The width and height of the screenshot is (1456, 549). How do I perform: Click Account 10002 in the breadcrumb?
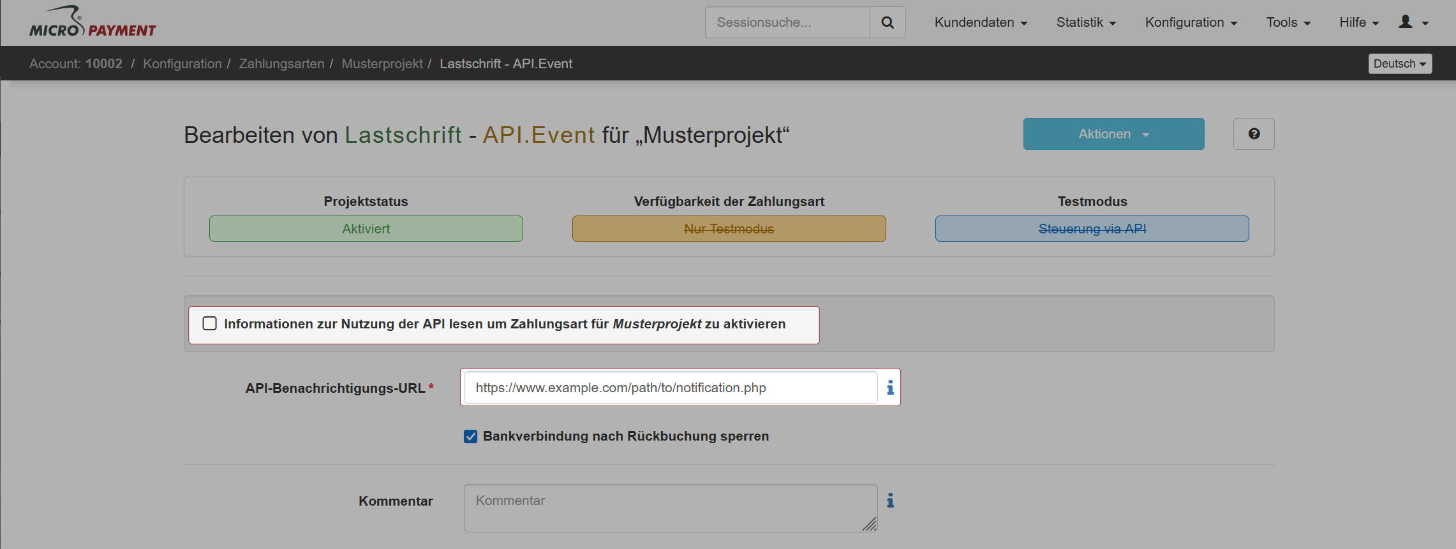tap(76, 64)
